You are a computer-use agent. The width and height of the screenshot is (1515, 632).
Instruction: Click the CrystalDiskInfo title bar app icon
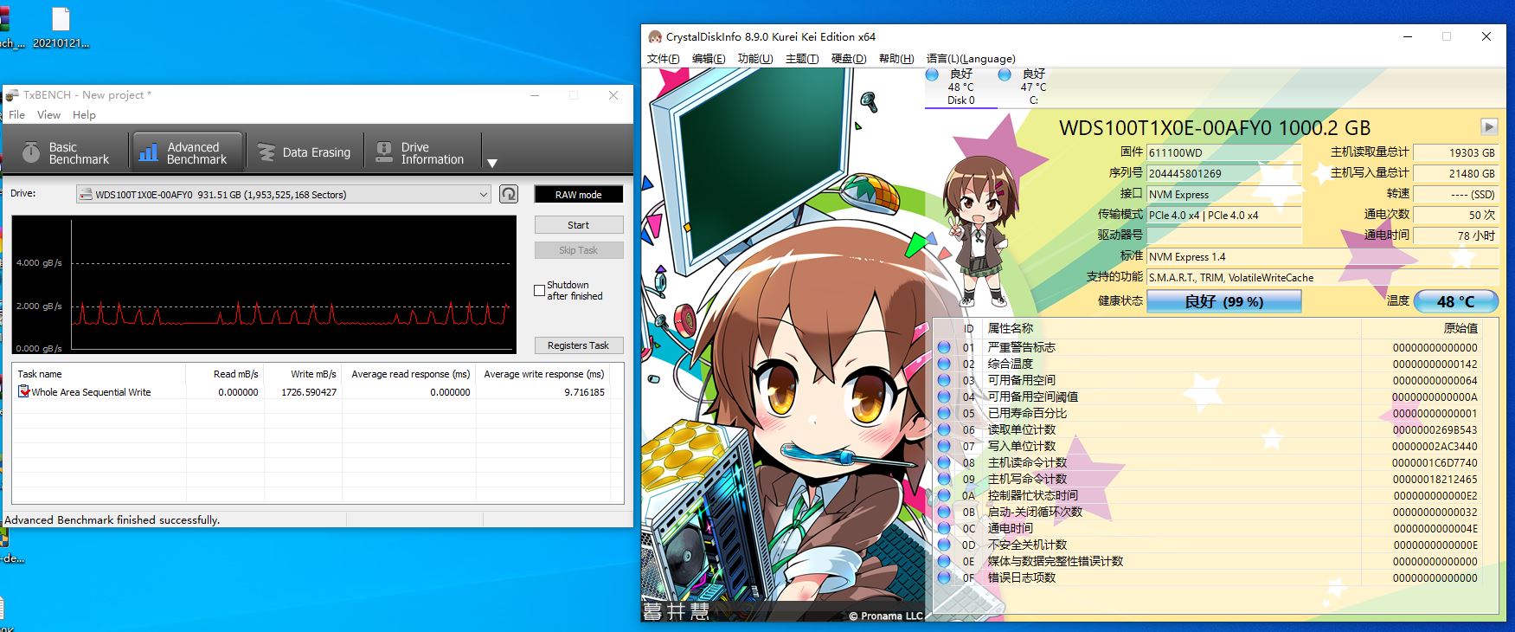pyautogui.click(x=655, y=36)
